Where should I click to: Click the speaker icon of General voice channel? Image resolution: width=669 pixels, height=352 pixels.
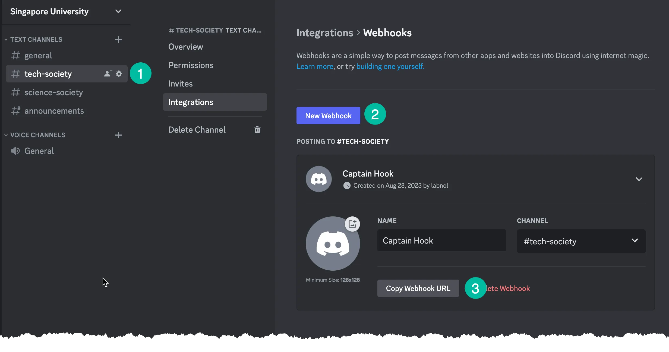pos(15,151)
